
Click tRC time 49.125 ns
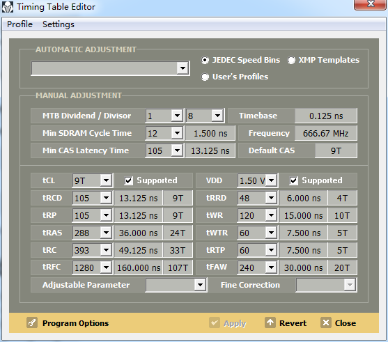pos(139,251)
